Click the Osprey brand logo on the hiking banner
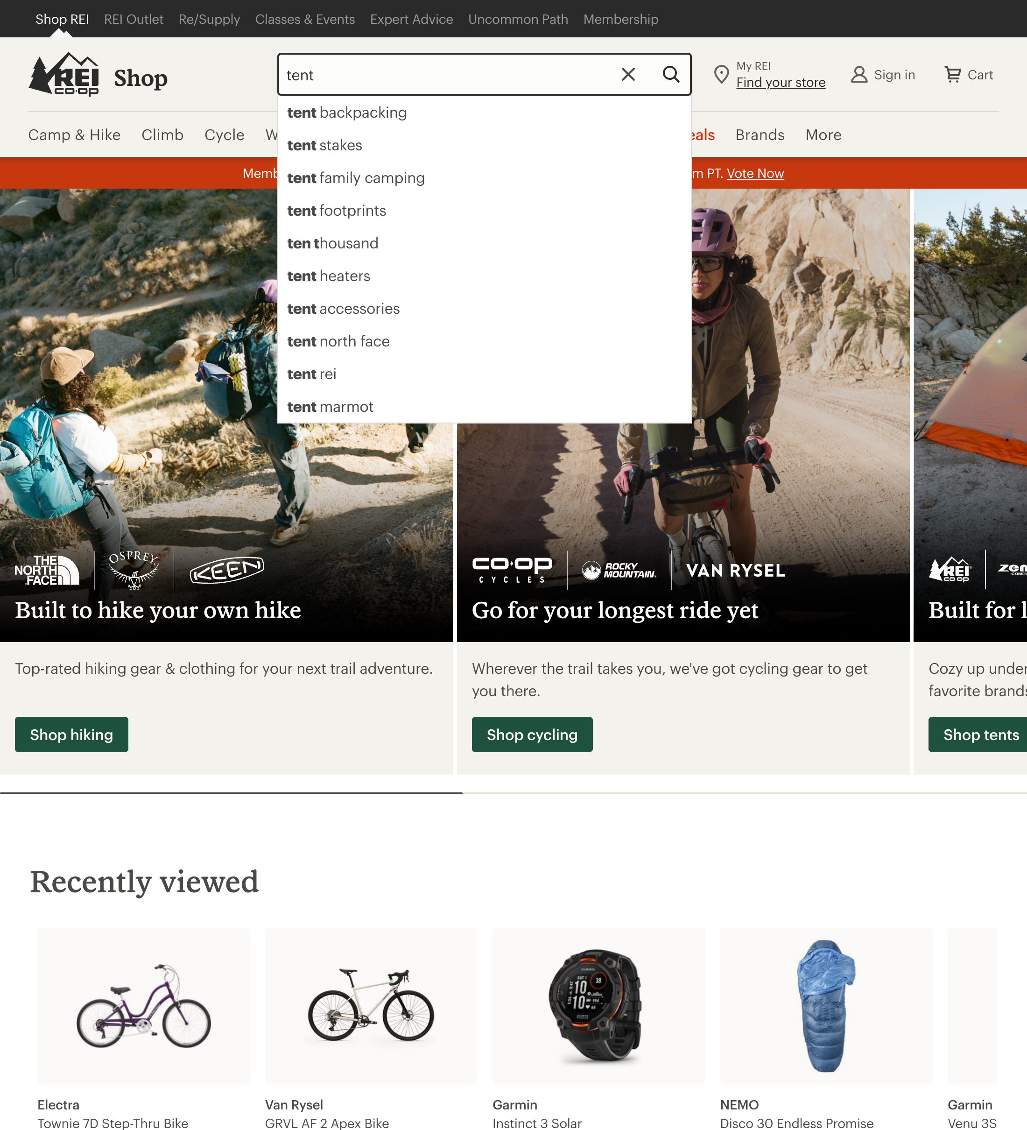 [134, 570]
